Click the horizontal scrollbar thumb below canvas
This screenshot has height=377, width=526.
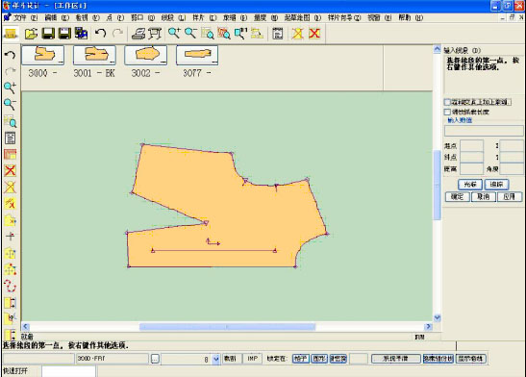tap(227, 326)
